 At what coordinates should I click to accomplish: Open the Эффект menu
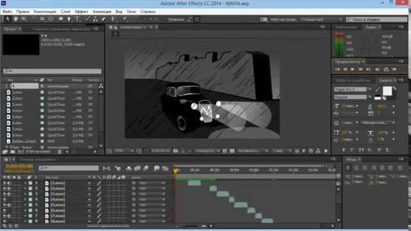click(x=82, y=12)
